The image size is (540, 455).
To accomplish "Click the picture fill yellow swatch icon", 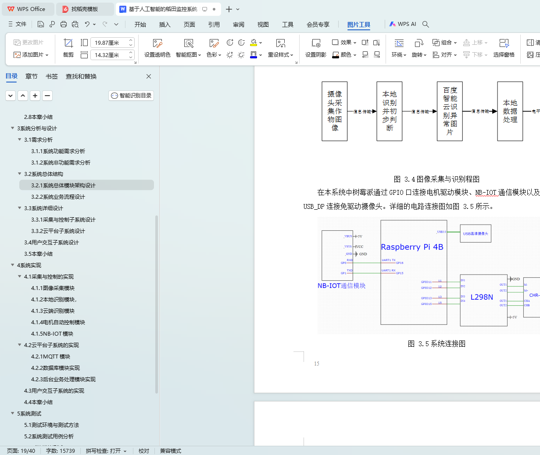I will (x=254, y=43).
